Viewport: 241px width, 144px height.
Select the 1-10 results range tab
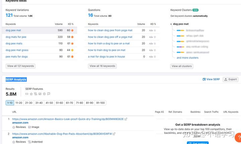click(10, 103)
